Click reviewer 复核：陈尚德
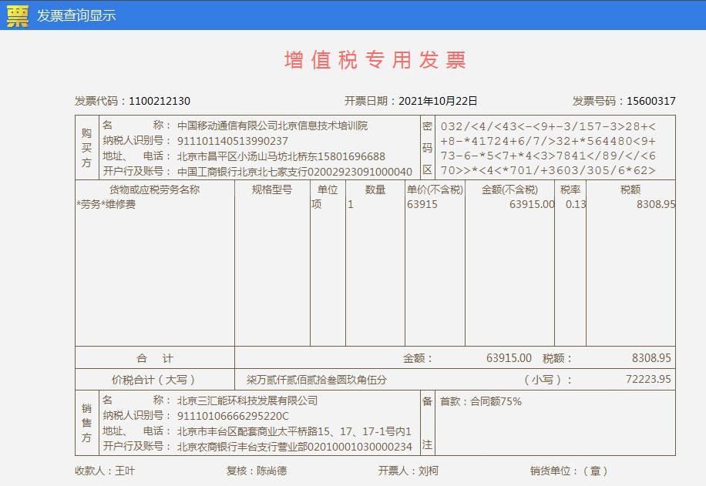The image size is (706, 486). (x=257, y=471)
